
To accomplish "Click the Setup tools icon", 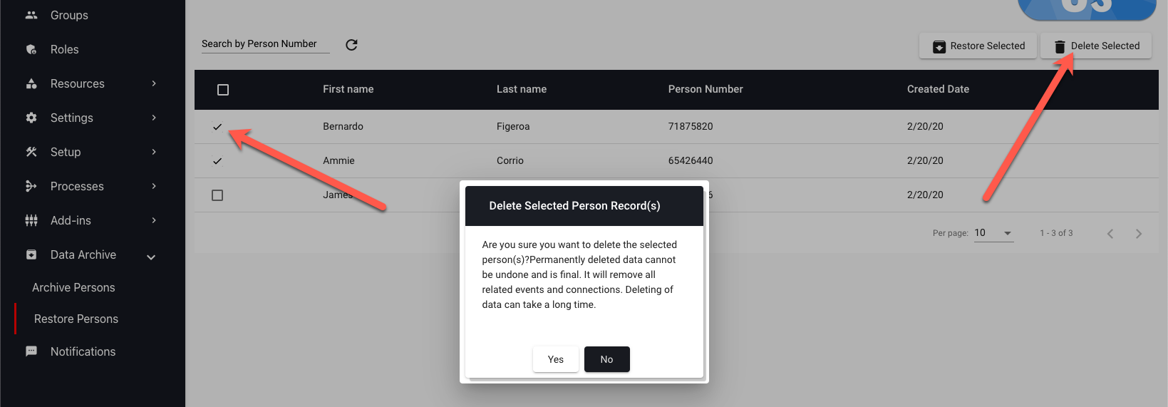I will click(x=31, y=152).
